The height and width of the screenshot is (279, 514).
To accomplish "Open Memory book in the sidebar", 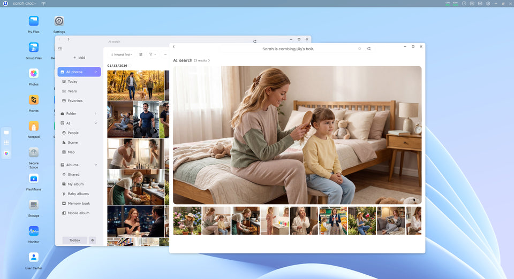I will (79, 204).
